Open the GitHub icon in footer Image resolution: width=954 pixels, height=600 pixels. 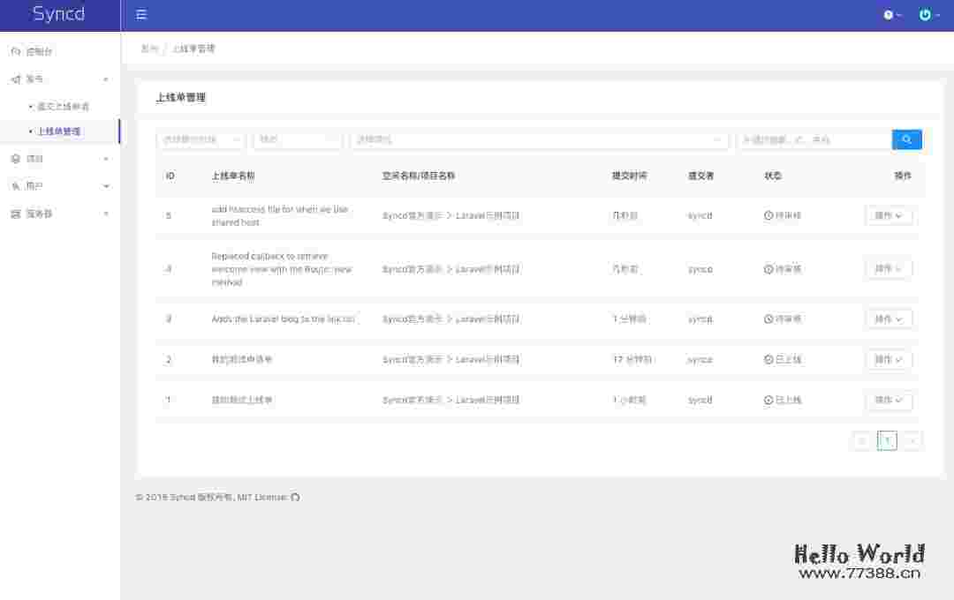coord(295,498)
